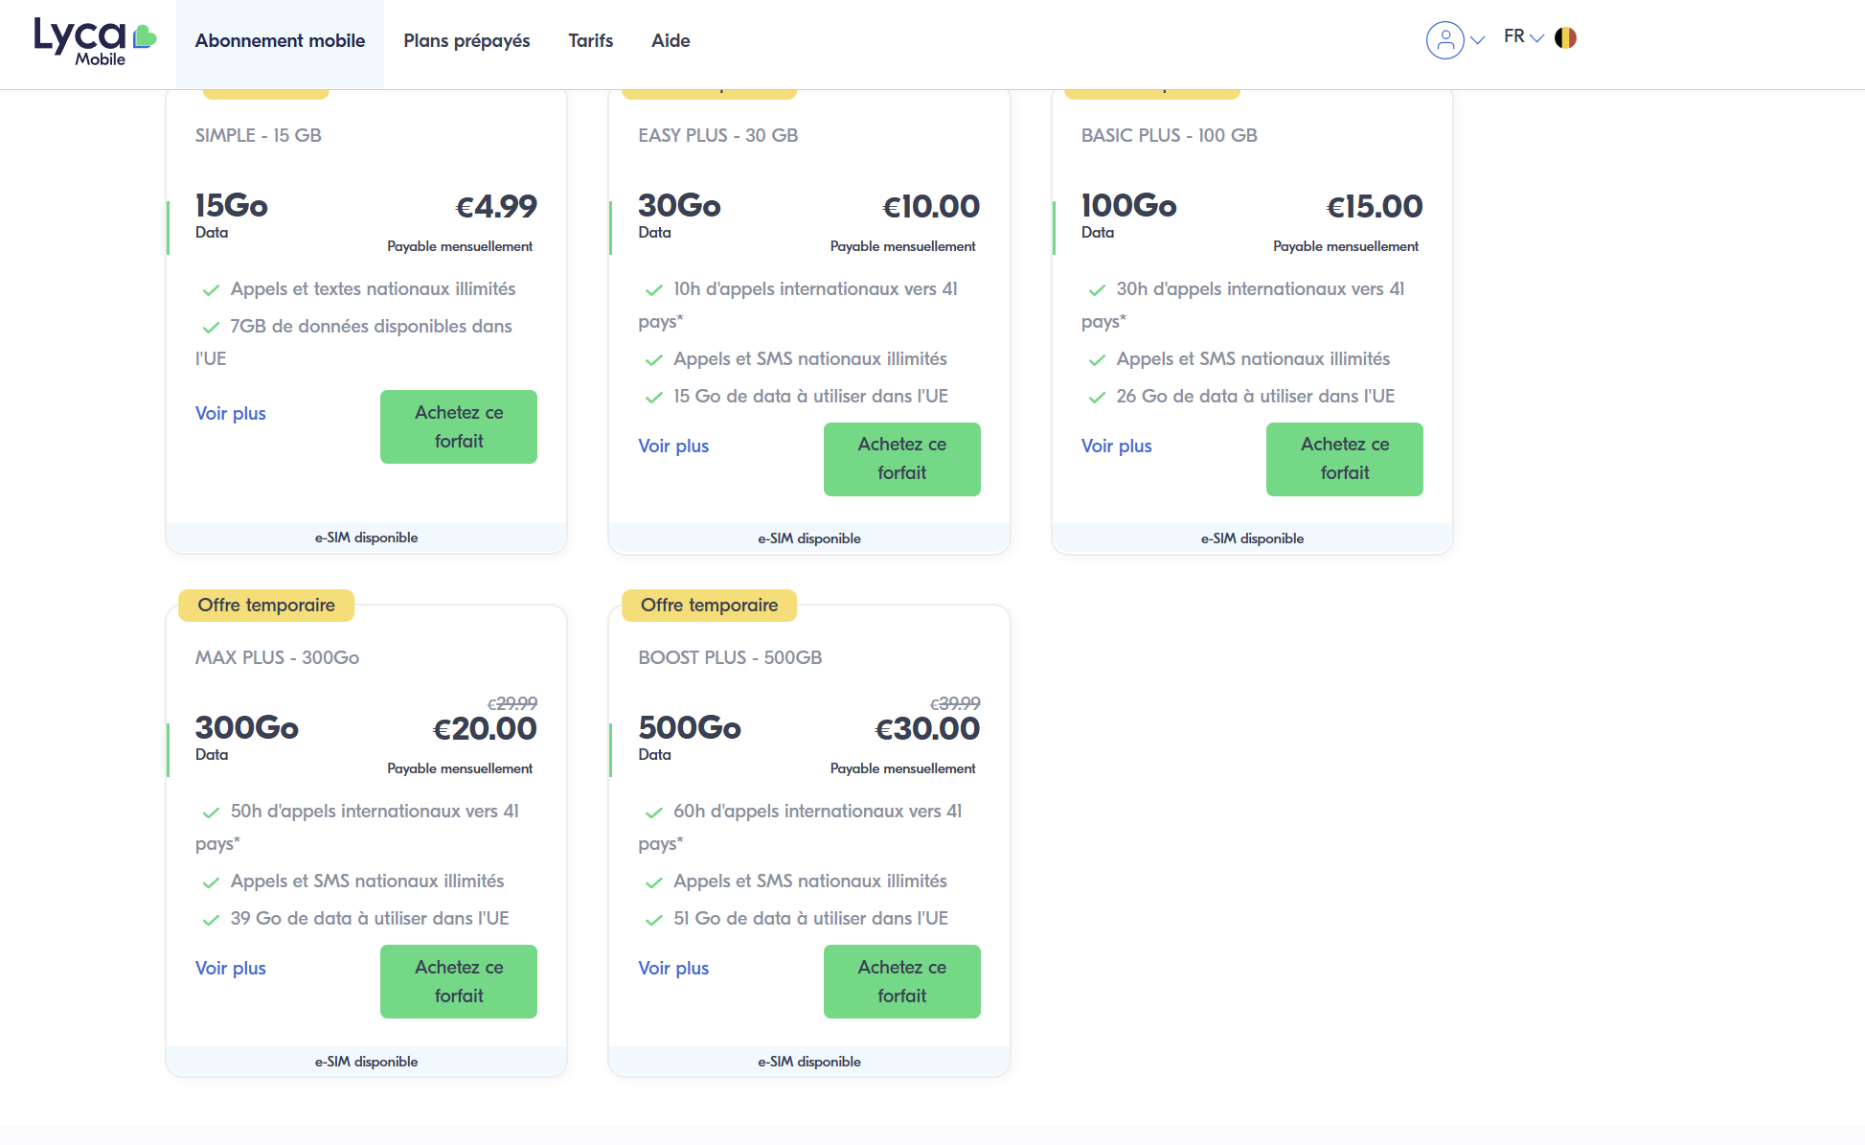The width and height of the screenshot is (1865, 1145).
Task: Open the Tarifs menu item
Action: point(590,41)
